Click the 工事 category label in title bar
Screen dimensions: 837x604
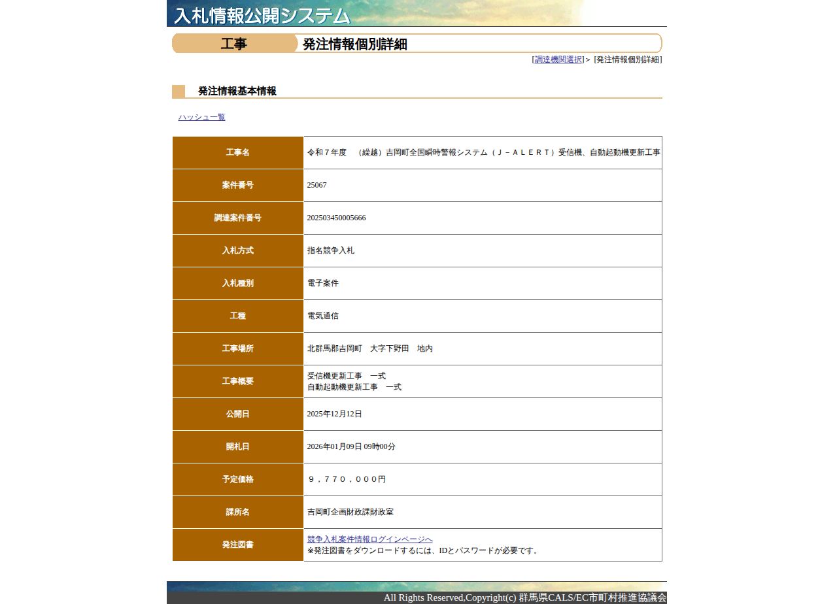[x=234, y=44]
